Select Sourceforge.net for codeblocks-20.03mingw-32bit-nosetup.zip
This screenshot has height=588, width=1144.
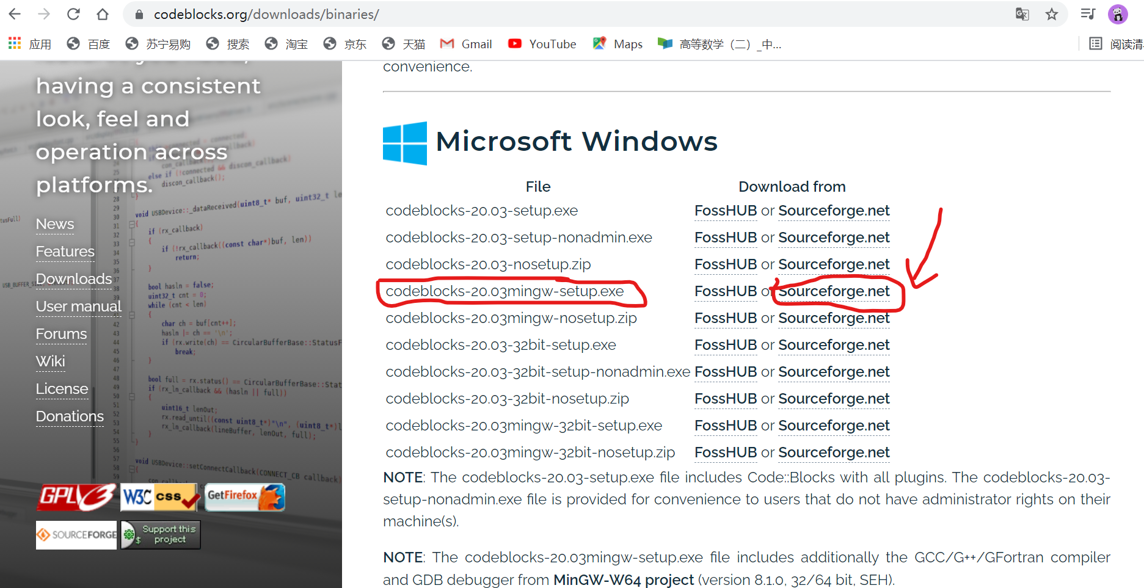click(834, 452)
